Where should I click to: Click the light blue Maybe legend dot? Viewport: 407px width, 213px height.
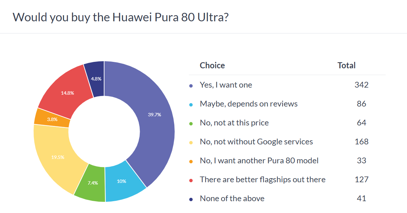click(x=191, y=104)
